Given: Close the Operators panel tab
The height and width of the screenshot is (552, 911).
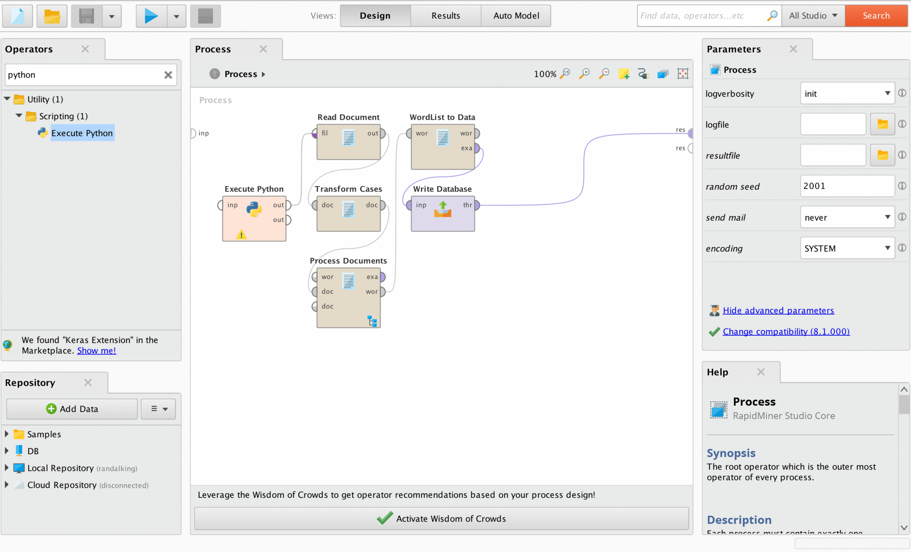Looking at the screenshot, I should point(85,49).
